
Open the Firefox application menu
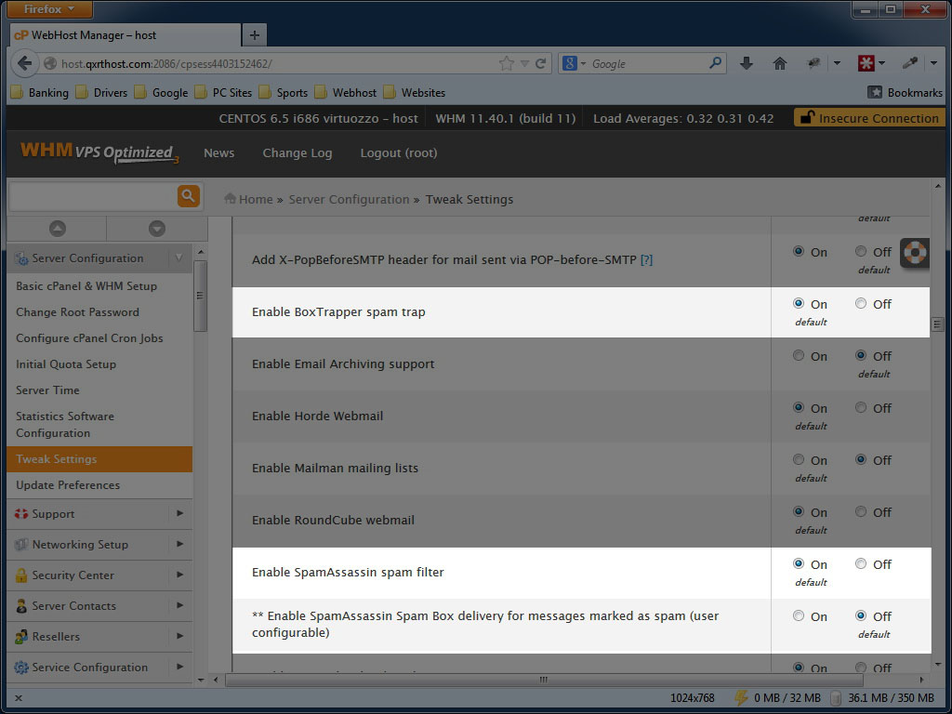point(50,9)
